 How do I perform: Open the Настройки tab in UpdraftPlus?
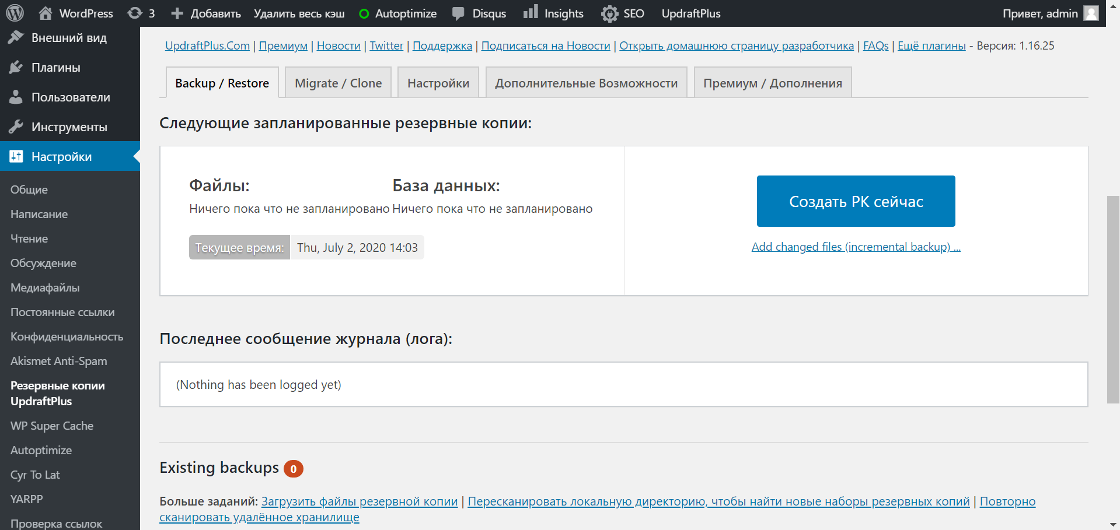pyautogui.click(x=438, y=83)
